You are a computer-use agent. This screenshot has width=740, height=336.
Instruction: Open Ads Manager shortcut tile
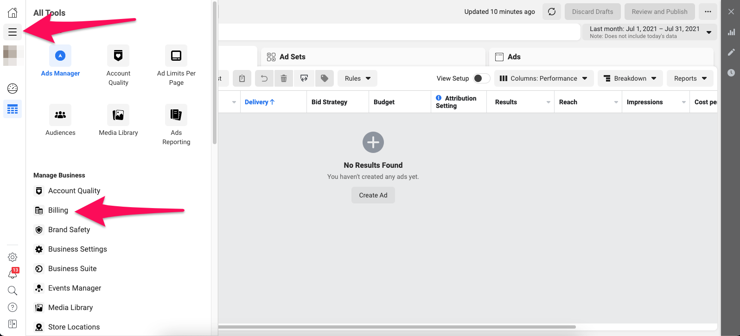60,61
